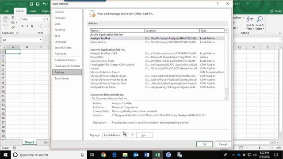Click the Cortana microphone icon
Viewport: 283px width, 159px height.
coord(82,155)
